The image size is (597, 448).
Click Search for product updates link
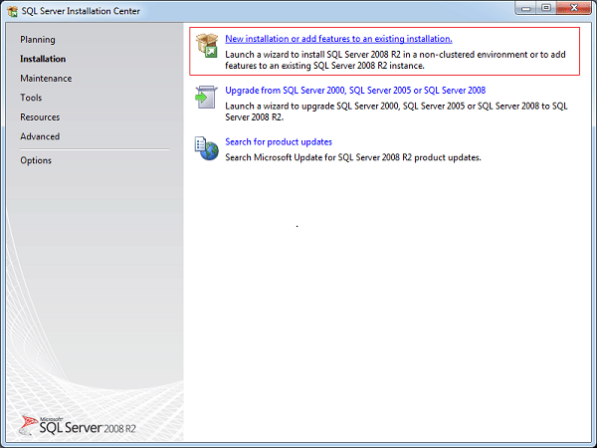coord(279,141)
